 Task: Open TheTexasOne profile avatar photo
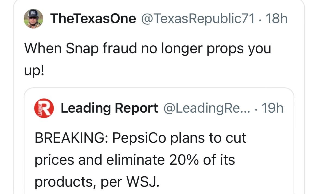tap(33, 19)
